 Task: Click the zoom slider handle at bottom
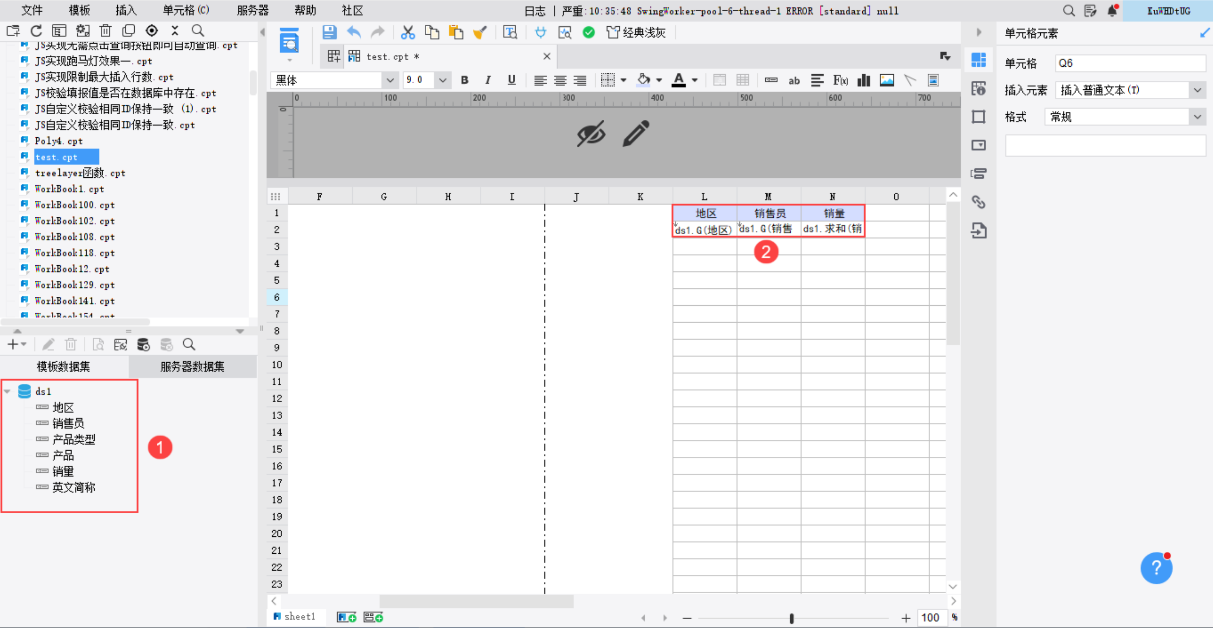791,618
